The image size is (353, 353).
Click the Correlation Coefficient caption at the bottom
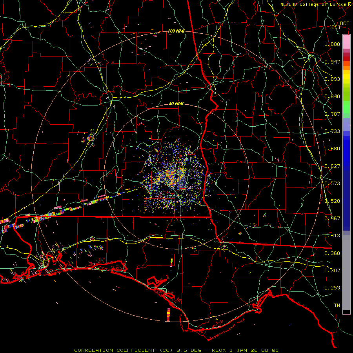point(176,350)
